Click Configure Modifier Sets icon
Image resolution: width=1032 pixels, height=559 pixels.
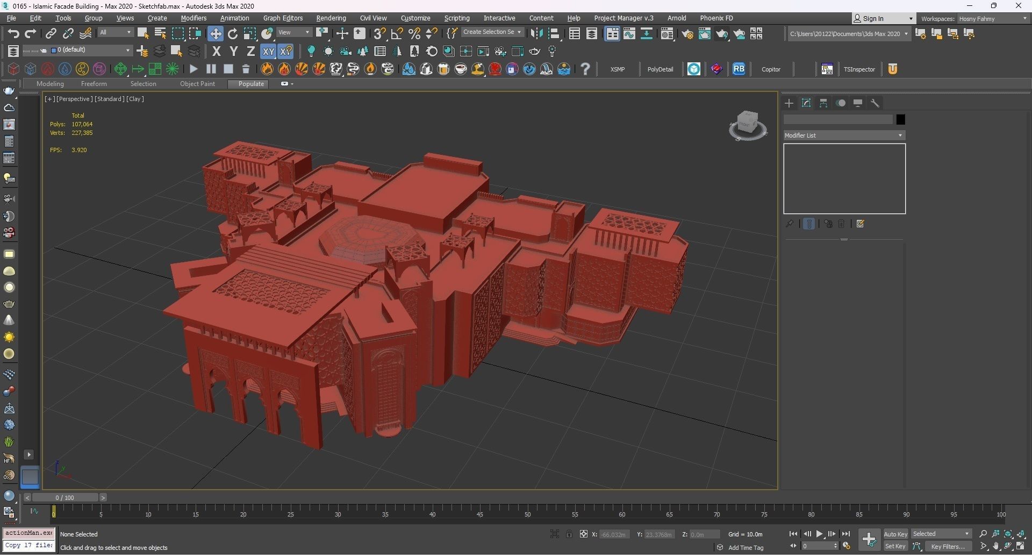pos(860,224)
